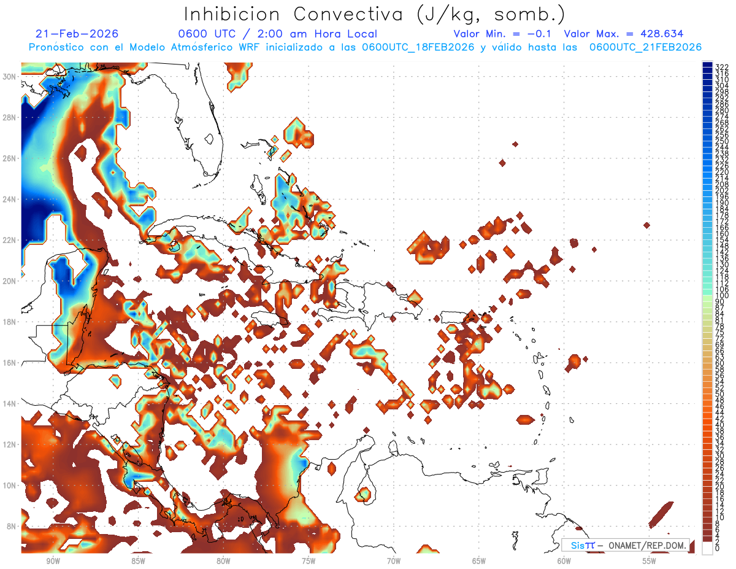
Task: Click the 'Valor Min. = -0.1' readout
Action: pyautogui.click(x=503, y=34)
